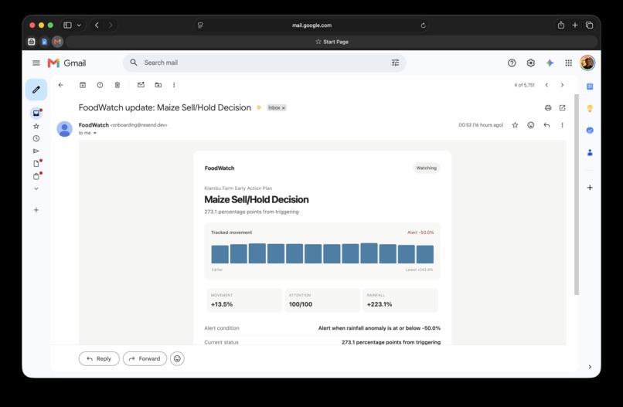Show search options filter icon
Viewport: 623px width, 407px height.
[x=395, y=63]
